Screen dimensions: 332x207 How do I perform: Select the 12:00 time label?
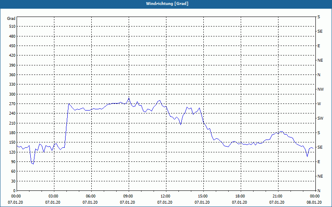[x=166, y=196]
